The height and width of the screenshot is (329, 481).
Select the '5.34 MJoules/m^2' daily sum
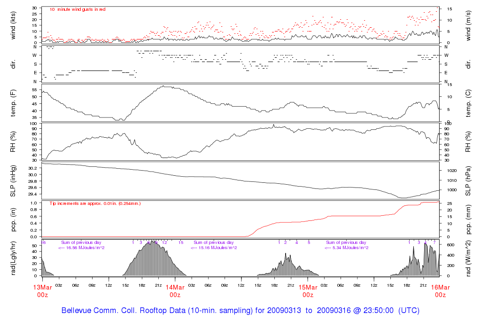pos(347,248)
